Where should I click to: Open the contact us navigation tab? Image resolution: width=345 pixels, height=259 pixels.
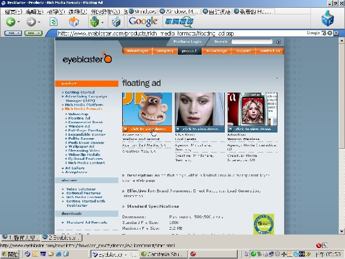(x=270, y=51)
